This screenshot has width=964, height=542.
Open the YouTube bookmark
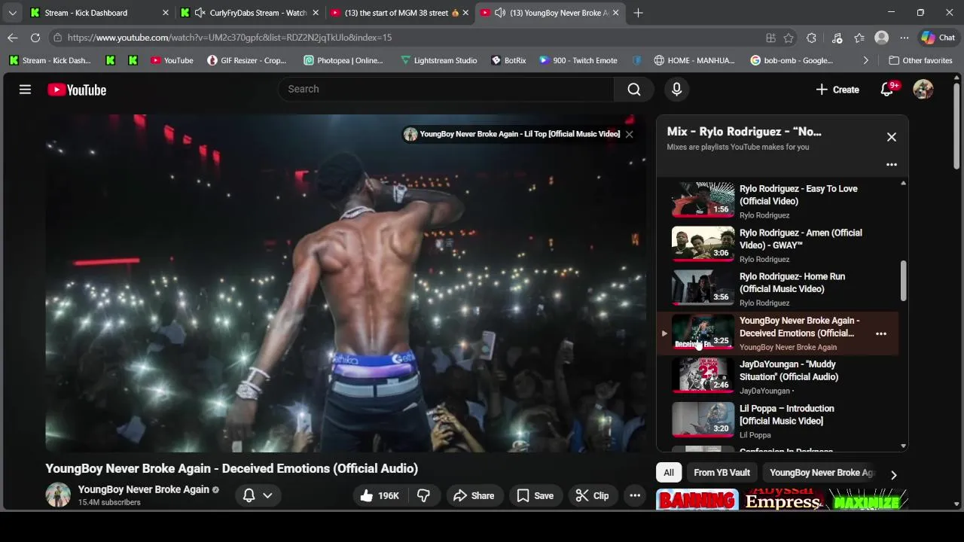172,60
